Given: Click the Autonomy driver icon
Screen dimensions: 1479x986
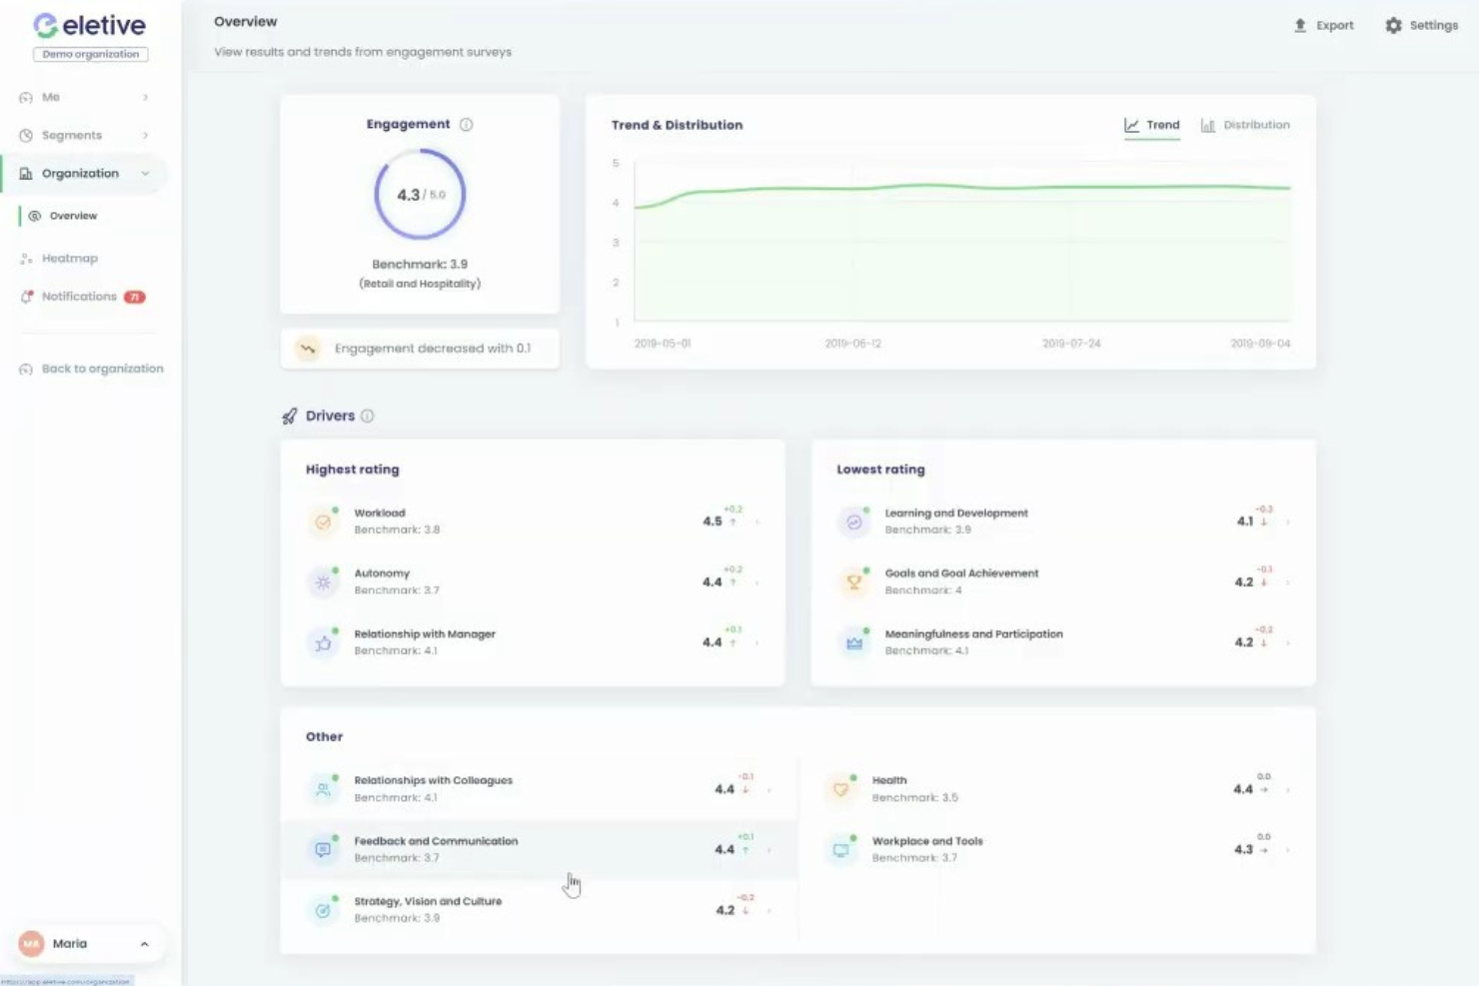Looking at the screenshot, I should pyautogui.click(x=323, y=582).
